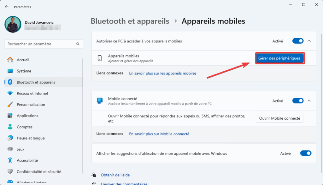Collapse the 'Autoriser ce PC' section chevron

click(x=309, y=41)
